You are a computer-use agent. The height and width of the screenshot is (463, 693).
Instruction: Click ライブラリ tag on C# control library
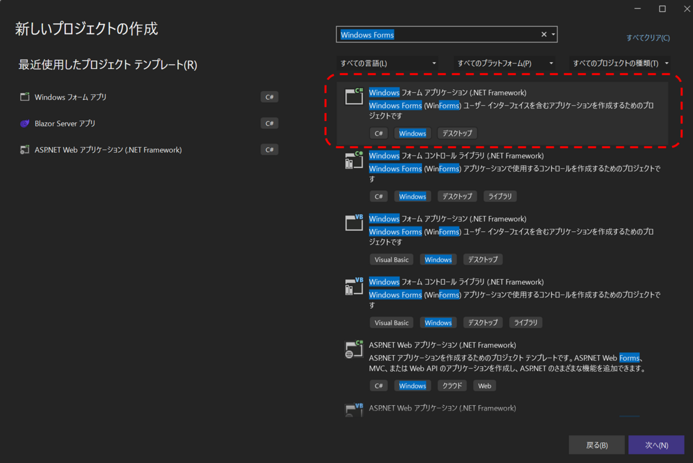500,197
